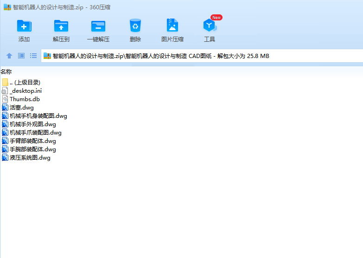The height and width of the screenshot is (258, 363).
Task: Click the DWG icon beside 机械手爪装配图.dwg
Action: (5, 132)
